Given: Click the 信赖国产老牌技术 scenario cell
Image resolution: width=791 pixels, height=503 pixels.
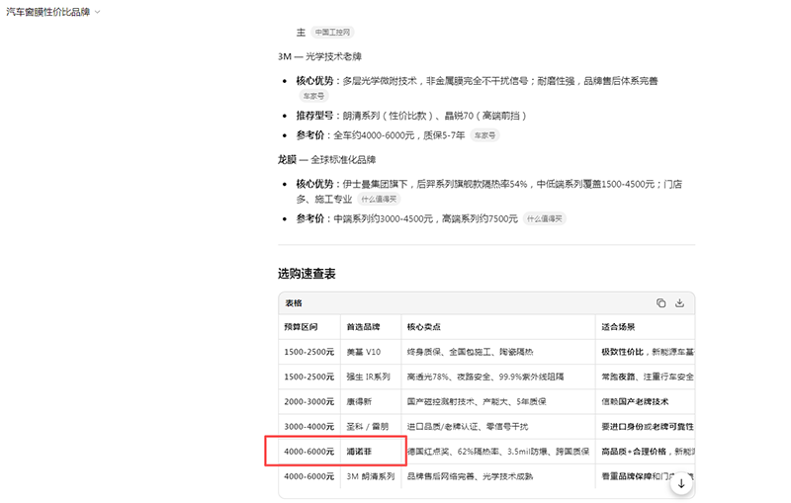Looking at the screenshot, I should tap(646, 401).
